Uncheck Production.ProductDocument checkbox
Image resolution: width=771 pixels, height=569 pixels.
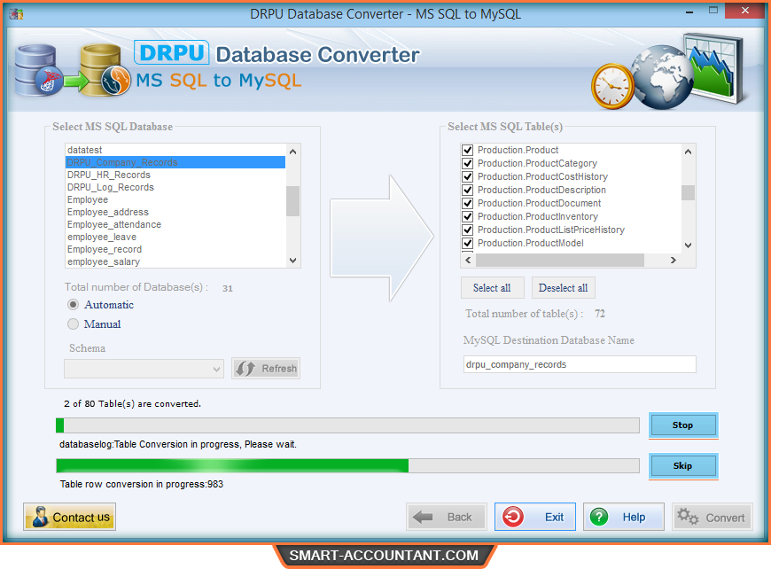pyautogui.click(x=468, y=203)
